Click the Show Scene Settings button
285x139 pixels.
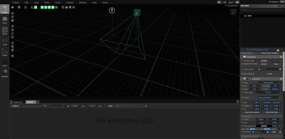point(269,53)
